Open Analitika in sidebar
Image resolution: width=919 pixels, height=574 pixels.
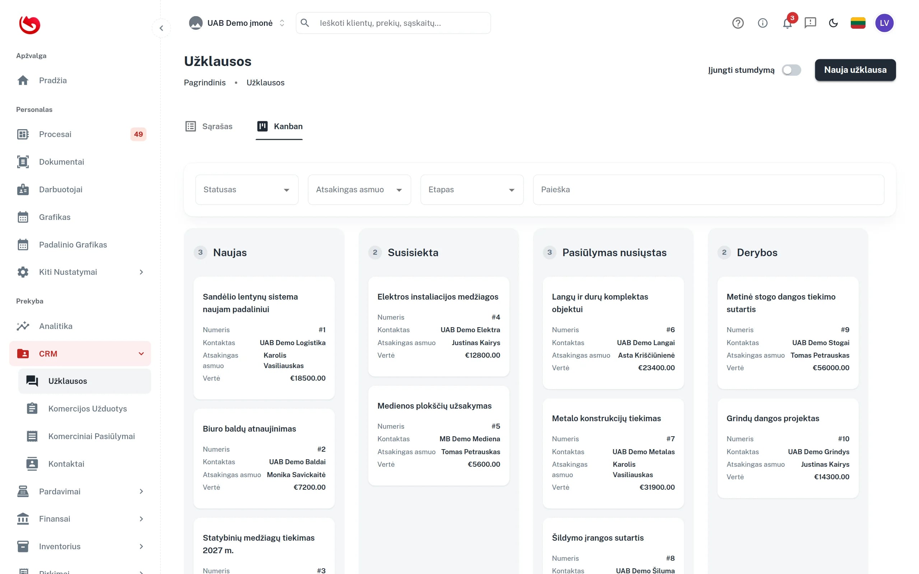80,326
